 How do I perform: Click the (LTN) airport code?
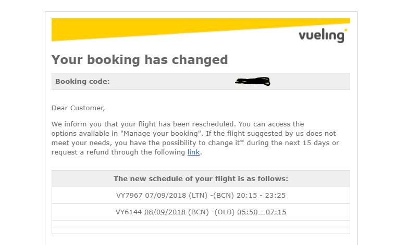point(198,196)
